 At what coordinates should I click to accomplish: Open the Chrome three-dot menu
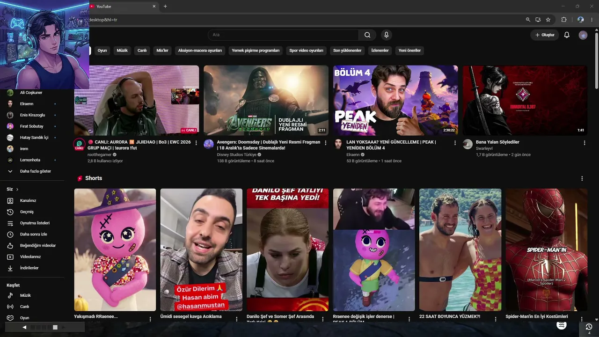[592, 20]
